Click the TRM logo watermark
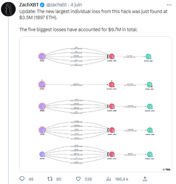The height and width of the screenshot is (184, 176). (x=166, y=170)
